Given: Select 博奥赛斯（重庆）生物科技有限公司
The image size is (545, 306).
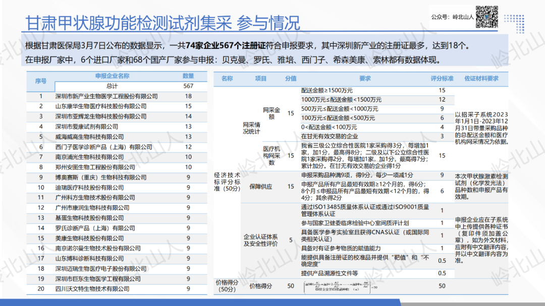Looking at the screenshot, I should [101, 178].
